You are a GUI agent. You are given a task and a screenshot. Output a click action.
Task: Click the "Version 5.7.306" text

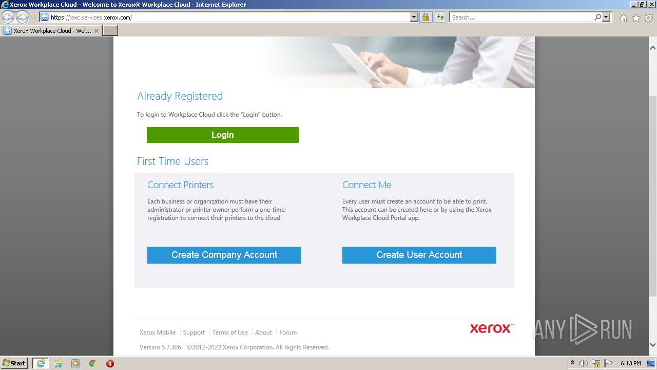[x=160, y=347]
